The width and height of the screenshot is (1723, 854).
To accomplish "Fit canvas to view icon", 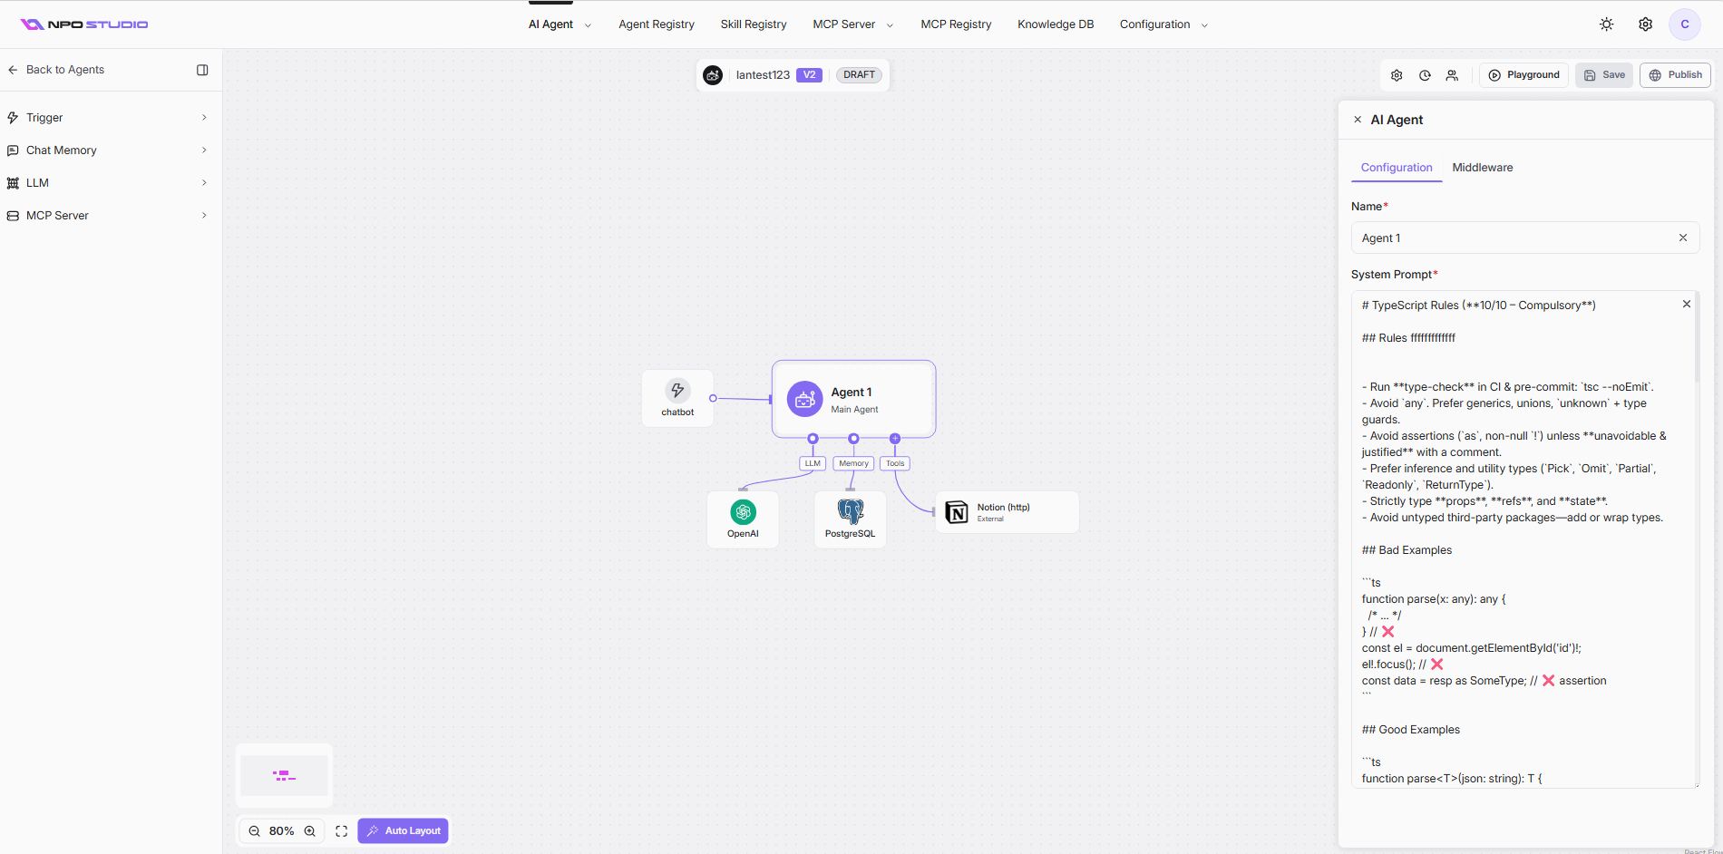I will (x=341, y=831).
